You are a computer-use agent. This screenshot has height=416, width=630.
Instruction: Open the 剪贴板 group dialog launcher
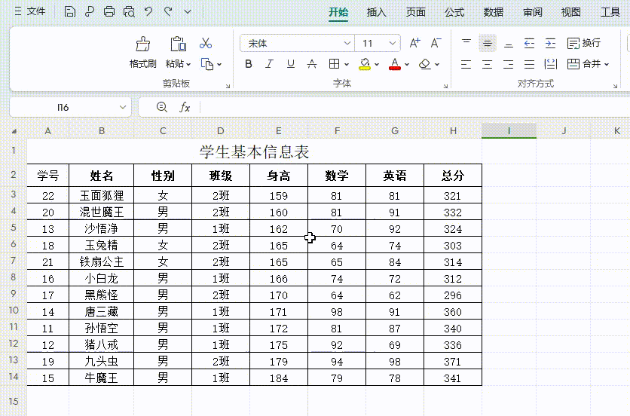[228, 86]
